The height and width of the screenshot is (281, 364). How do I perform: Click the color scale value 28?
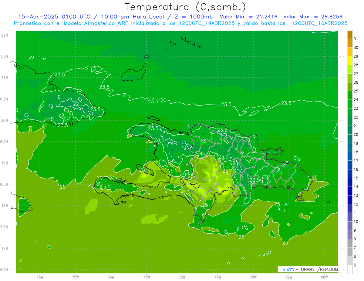click(x=356, y=65)
